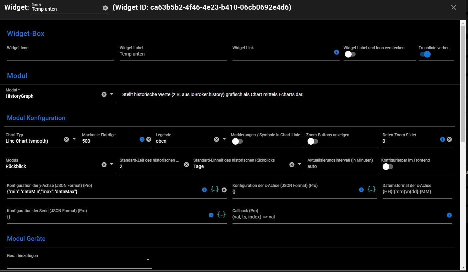Click the Modul Konfiguration heading
This screenshot has width=468, height=272.
click(x=36, y=118)
